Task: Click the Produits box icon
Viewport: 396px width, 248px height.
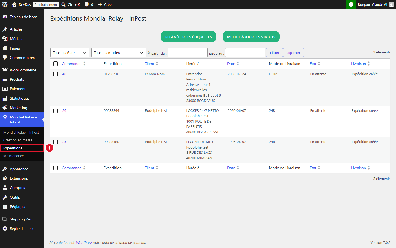Action: 5,79
